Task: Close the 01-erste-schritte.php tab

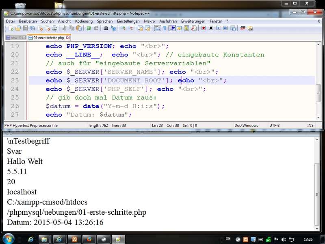Action: (x=68, y=37)
